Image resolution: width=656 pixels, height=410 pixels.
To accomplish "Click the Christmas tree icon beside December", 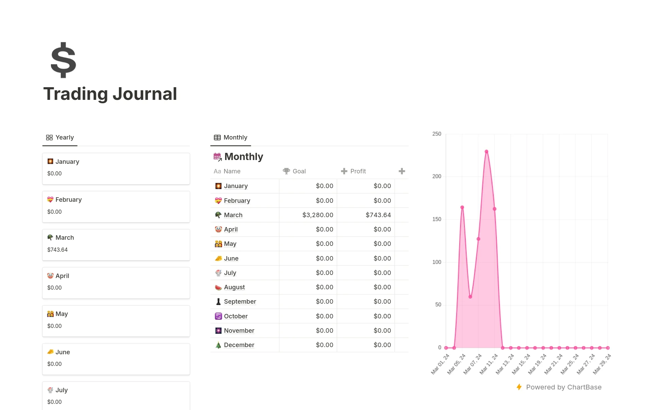I will point(218,345).
